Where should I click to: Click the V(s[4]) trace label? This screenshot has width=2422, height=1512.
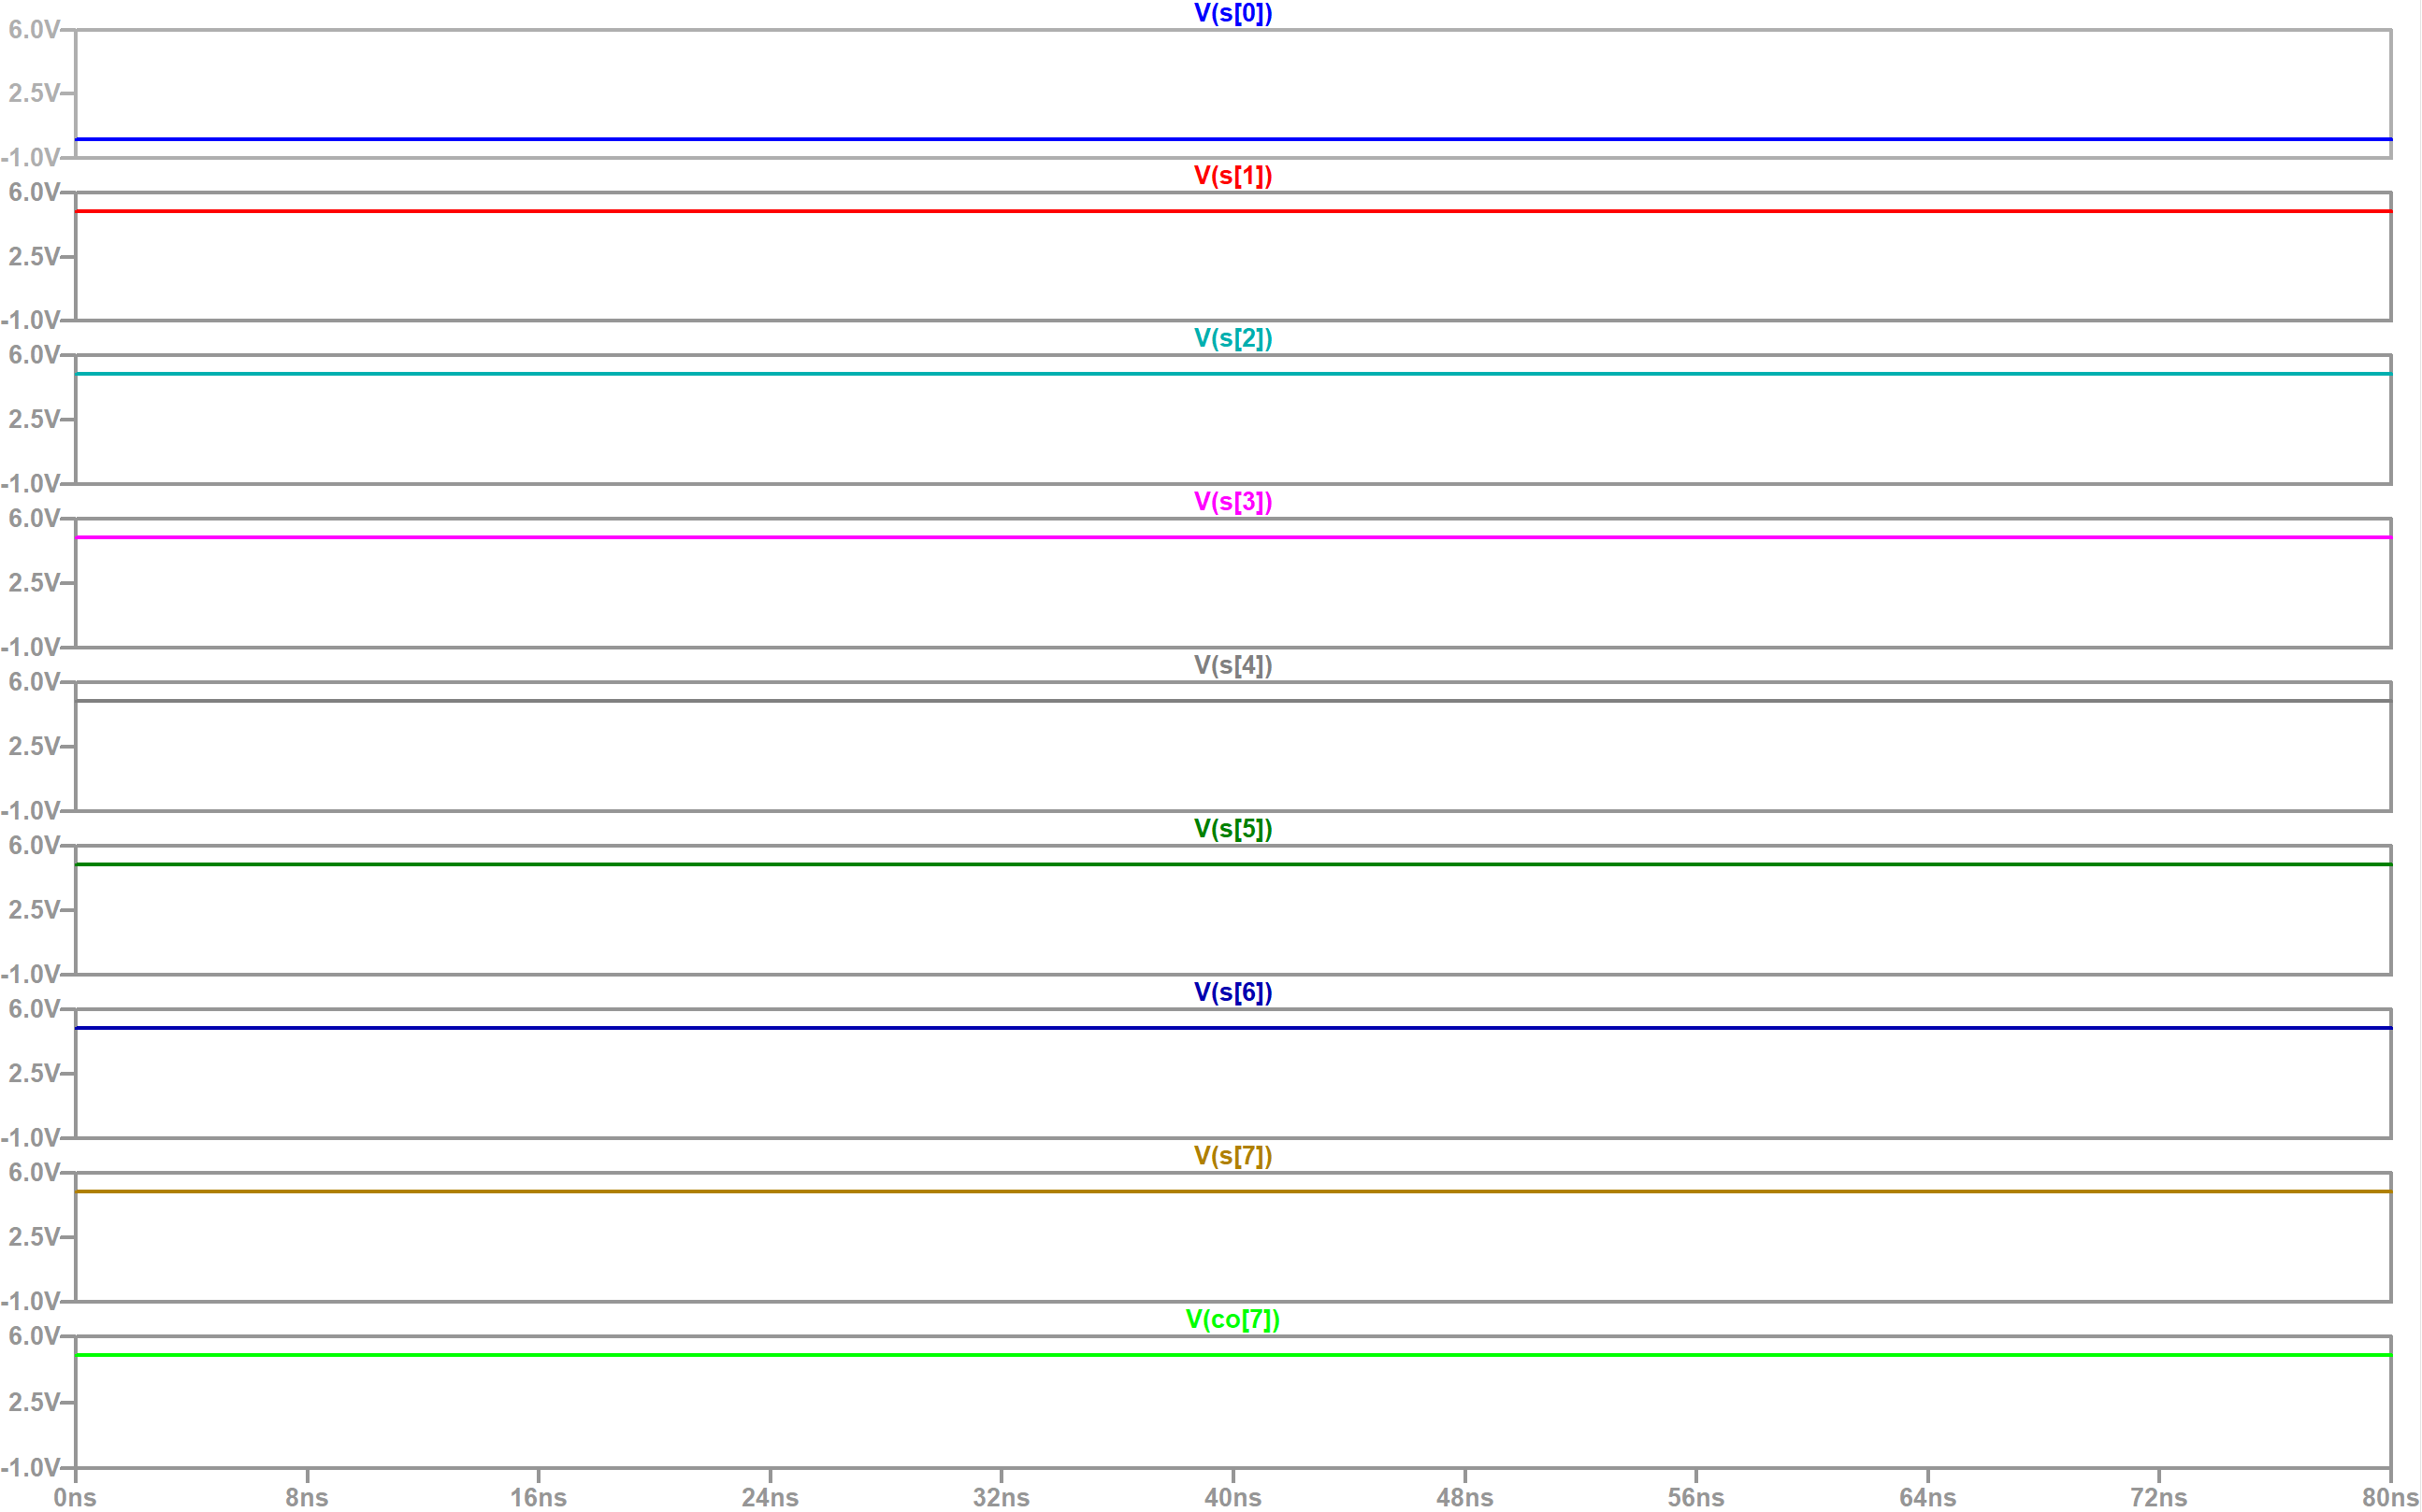(1233, 666)
